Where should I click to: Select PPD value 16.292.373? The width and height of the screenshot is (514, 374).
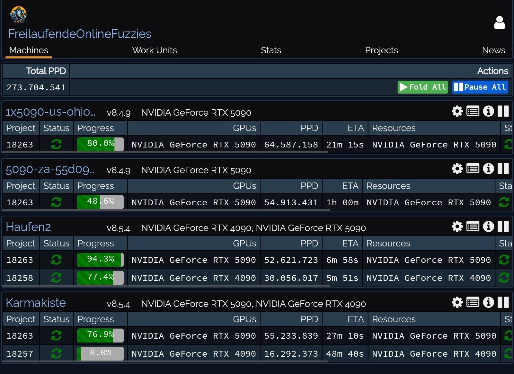point(291,354)
